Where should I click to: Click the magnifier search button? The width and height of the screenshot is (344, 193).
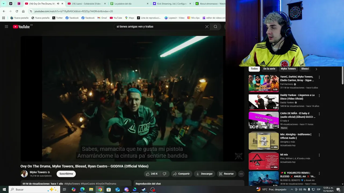216,27
